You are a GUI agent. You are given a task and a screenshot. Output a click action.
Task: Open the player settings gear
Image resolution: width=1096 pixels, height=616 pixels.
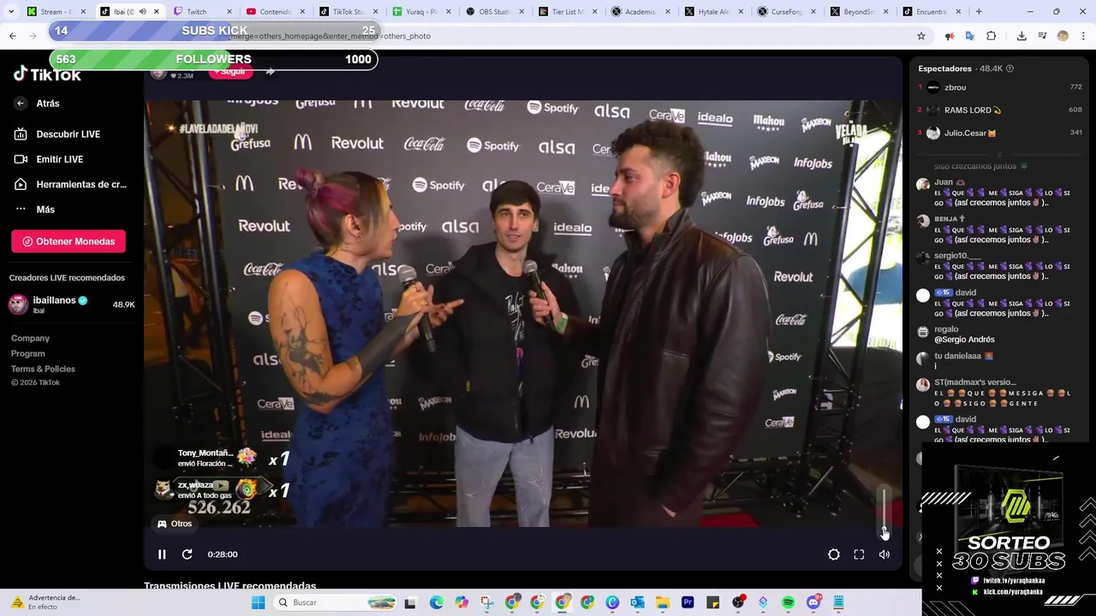834,554
